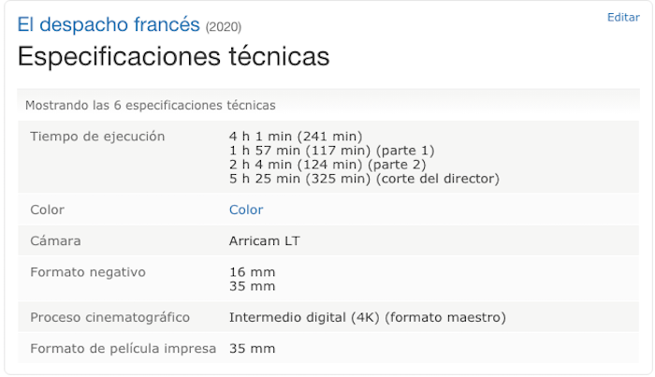Select the Cámara row label
Screen dimensions: 655x377
tap(56, 240)
